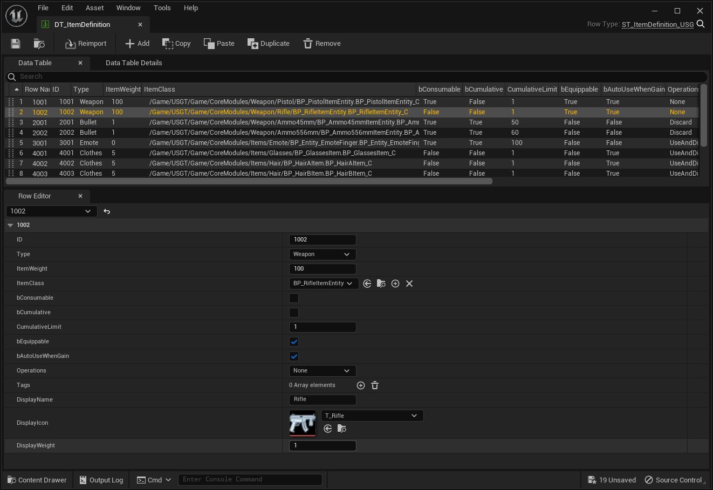Open the row name 1002 dropdown
713x490 pixels.
(x=52, y=211)
